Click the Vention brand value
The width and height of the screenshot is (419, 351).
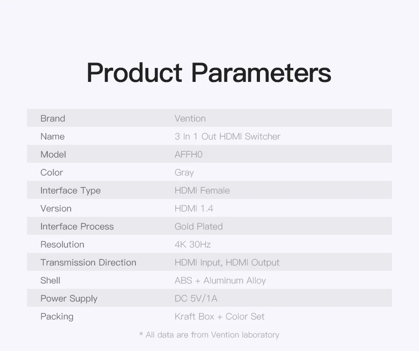coord(190,118)
